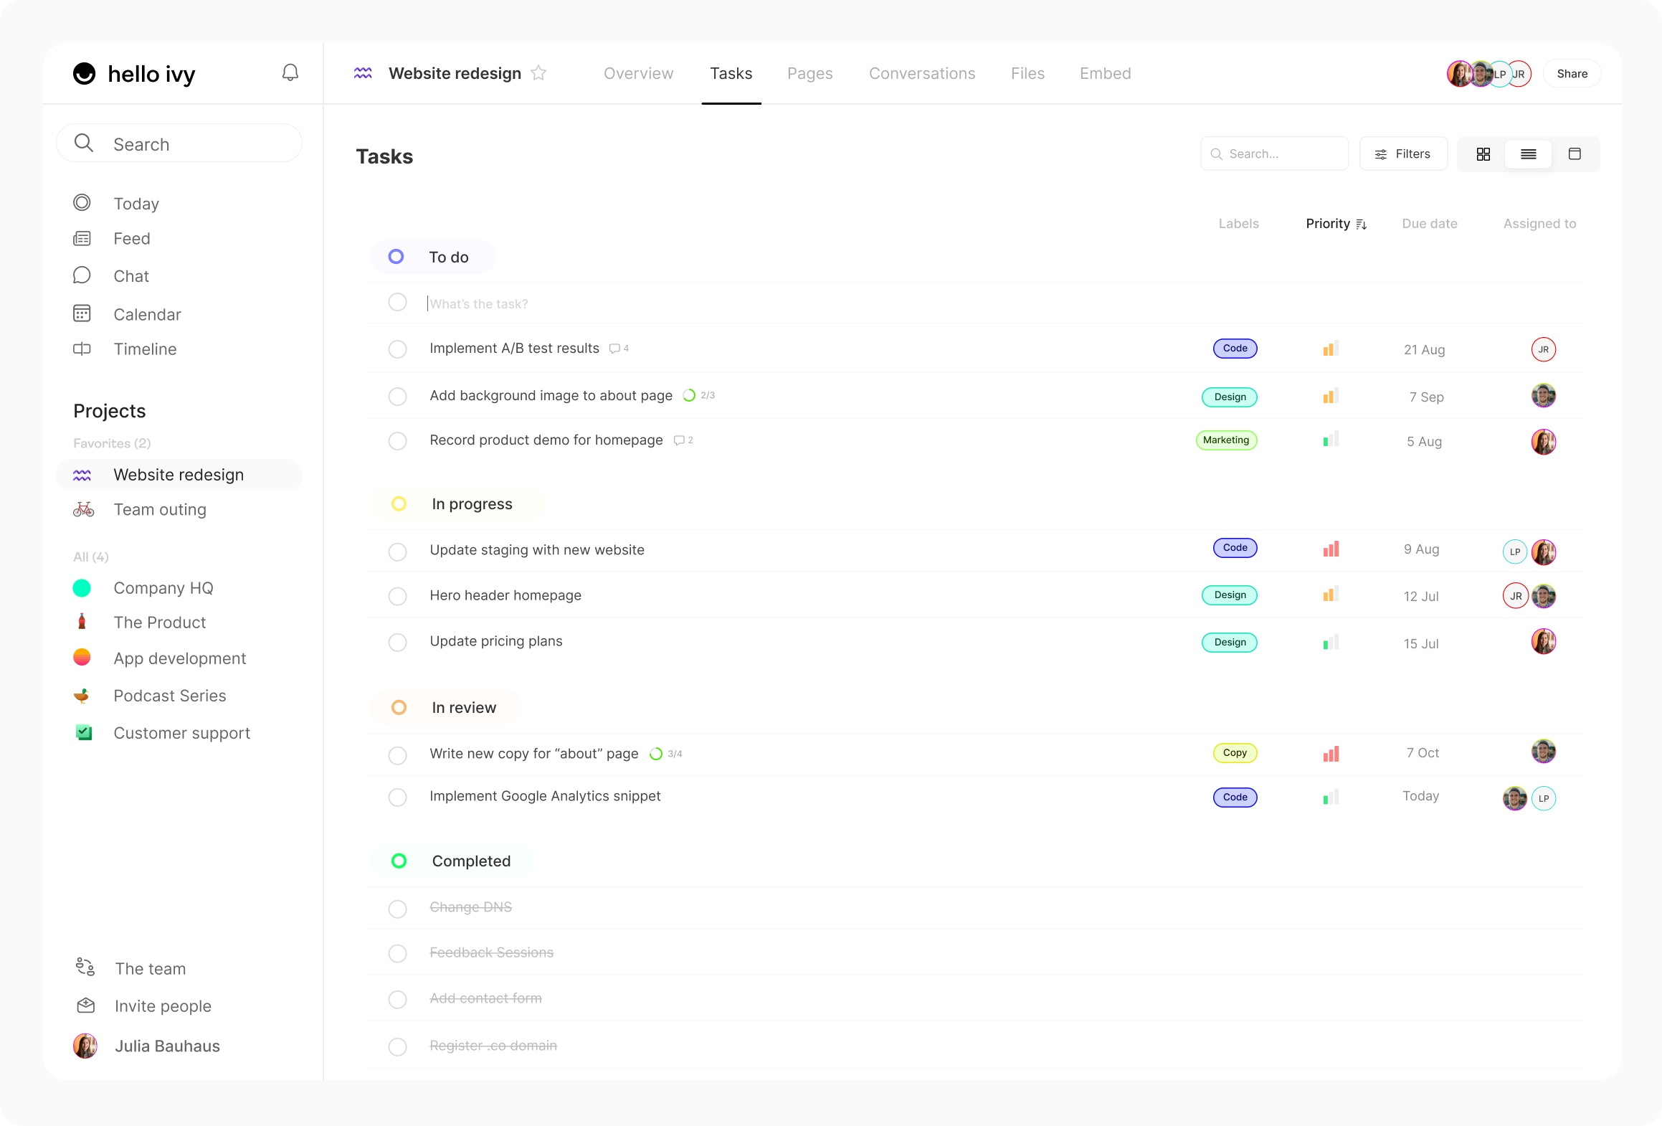
Task: Switch to grid board view icon
Action: 1483,154
